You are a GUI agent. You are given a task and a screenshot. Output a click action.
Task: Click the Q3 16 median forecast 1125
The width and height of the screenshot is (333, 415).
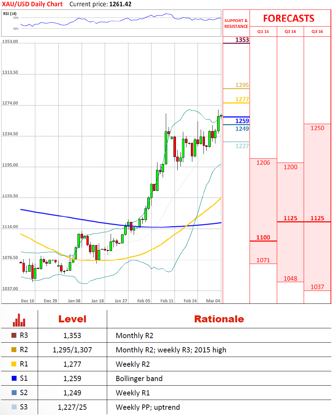tap(317, 219)
